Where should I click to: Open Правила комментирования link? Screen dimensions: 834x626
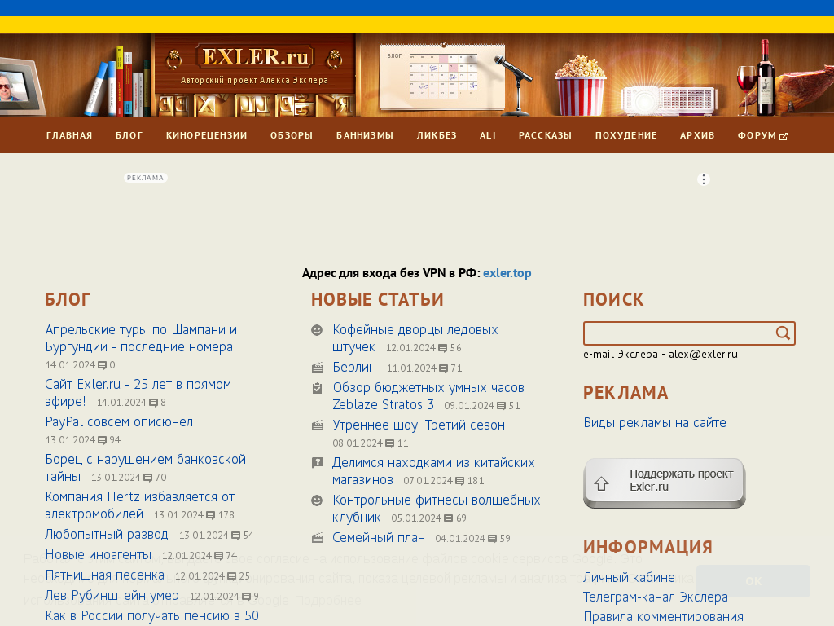point(663,617)
